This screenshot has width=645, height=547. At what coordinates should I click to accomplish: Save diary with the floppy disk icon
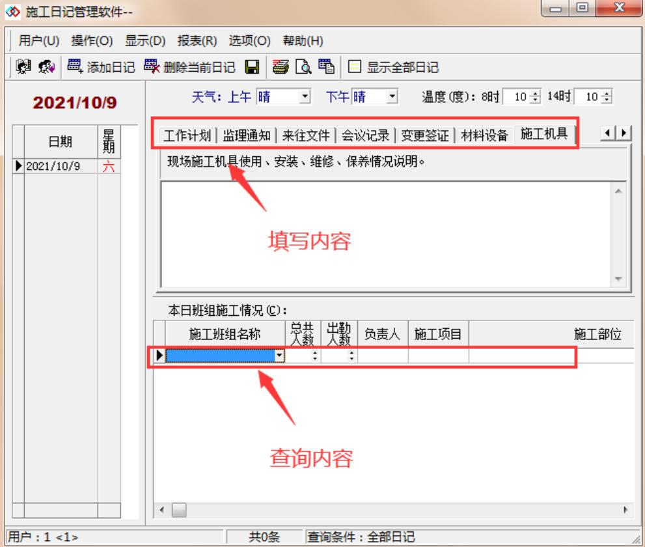pyautogui.click(x=252, y=66)
